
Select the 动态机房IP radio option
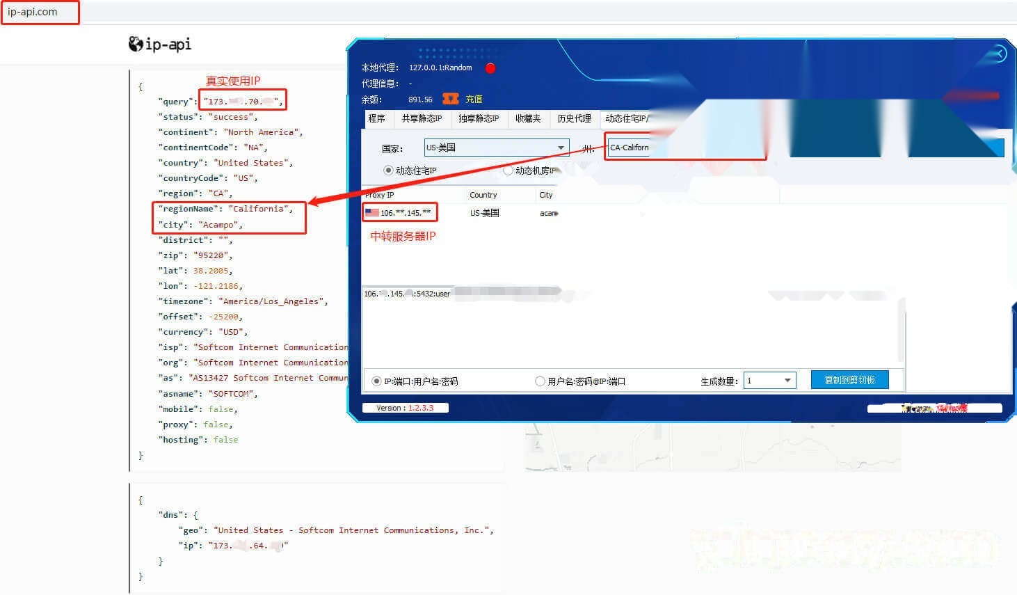tap(508, 170)
